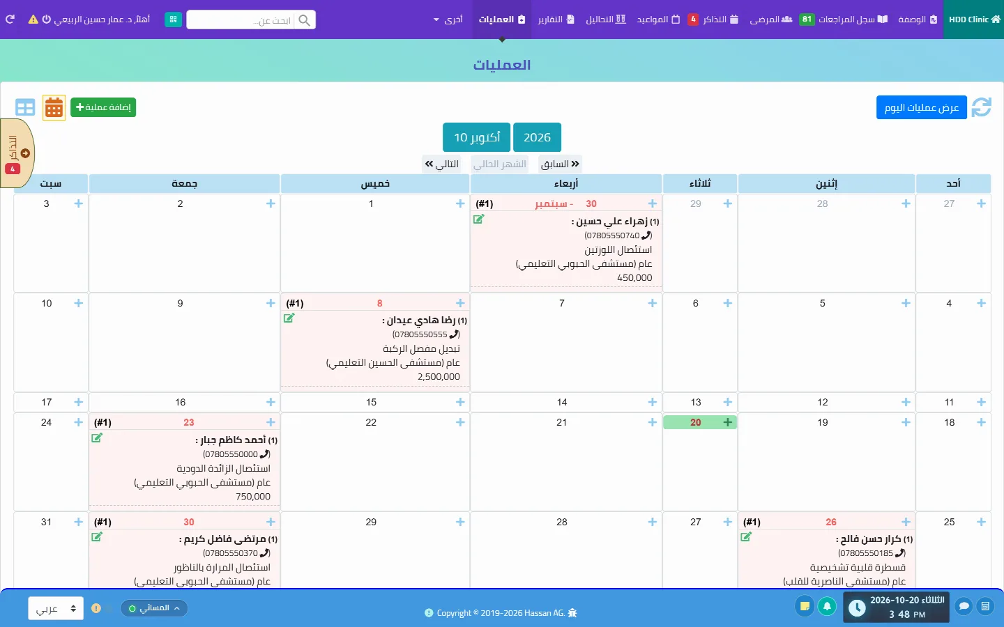Click the عرض عمليات اليوم button
This screenshot has height=627, width=1004.
pos(922,107)
